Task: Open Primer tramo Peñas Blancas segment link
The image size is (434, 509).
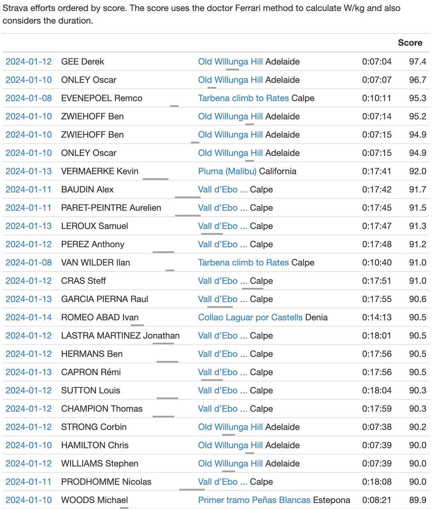Action: (x=254, y=500)
